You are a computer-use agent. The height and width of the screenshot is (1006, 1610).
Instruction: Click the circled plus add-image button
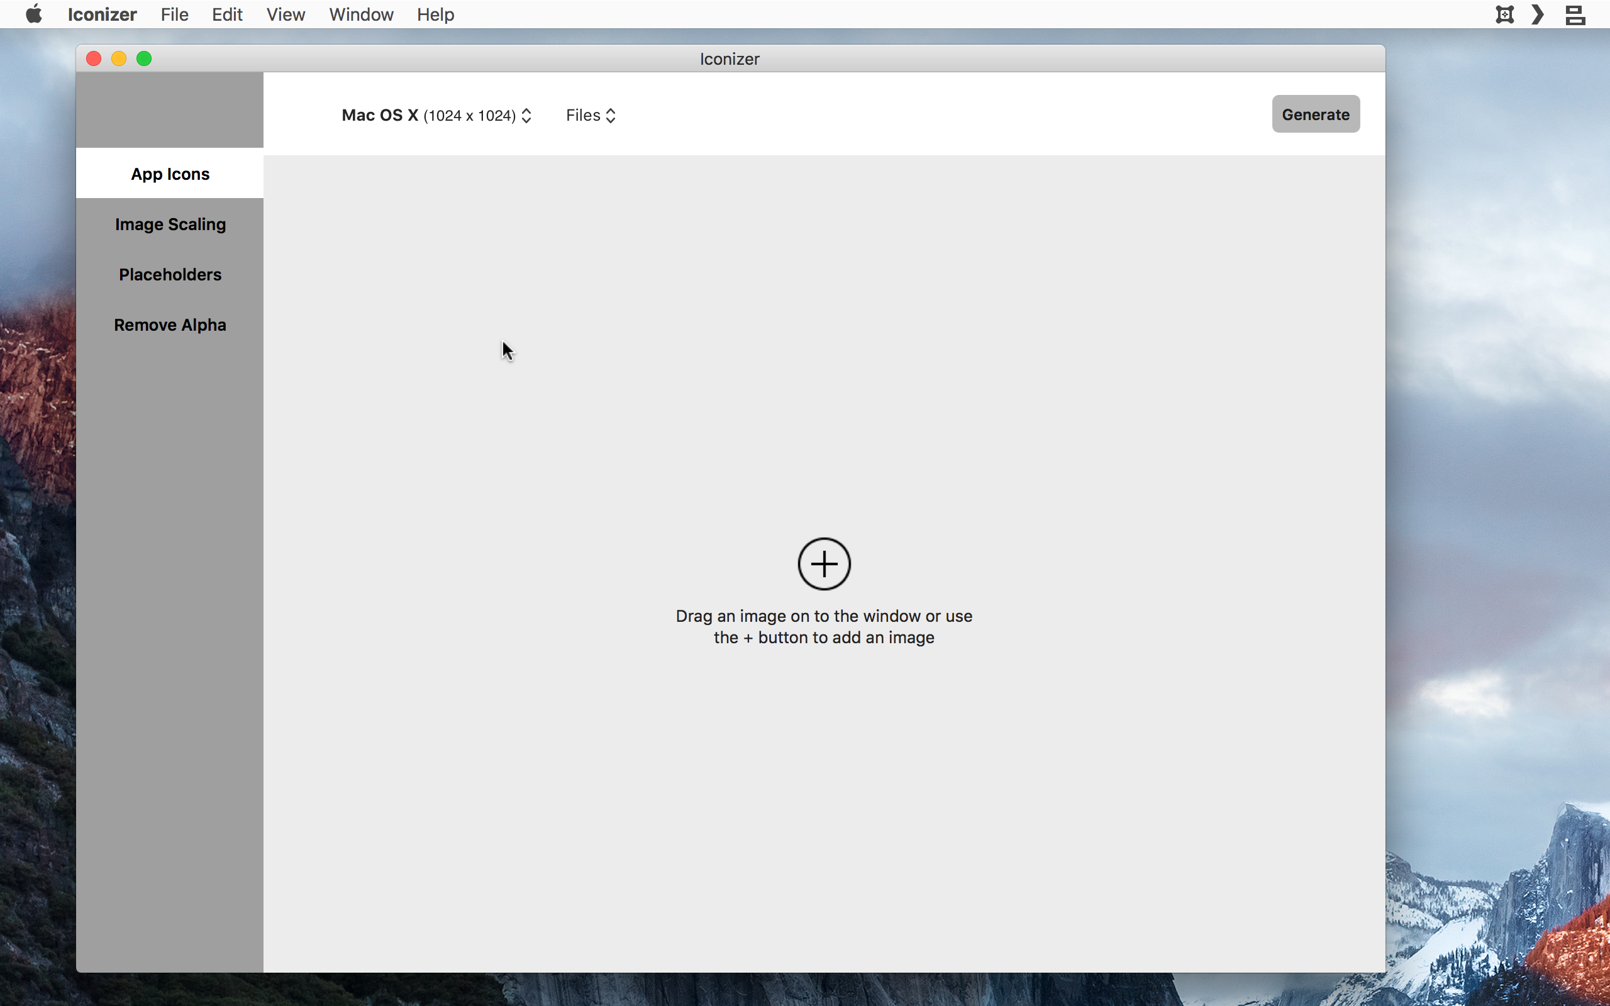824,563
